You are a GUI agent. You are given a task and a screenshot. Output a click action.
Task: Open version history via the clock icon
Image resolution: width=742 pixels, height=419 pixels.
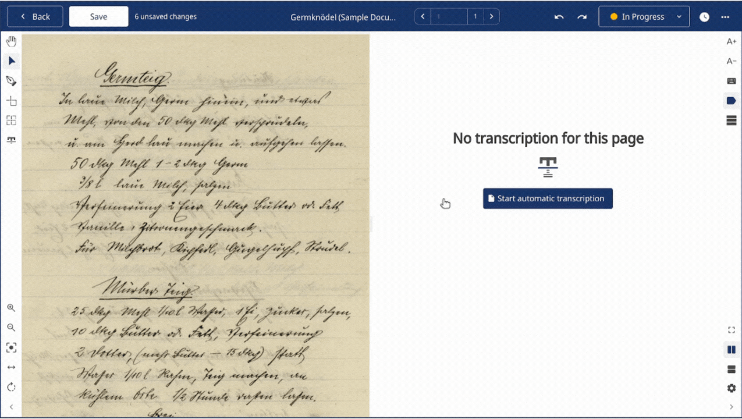[704, 17]
